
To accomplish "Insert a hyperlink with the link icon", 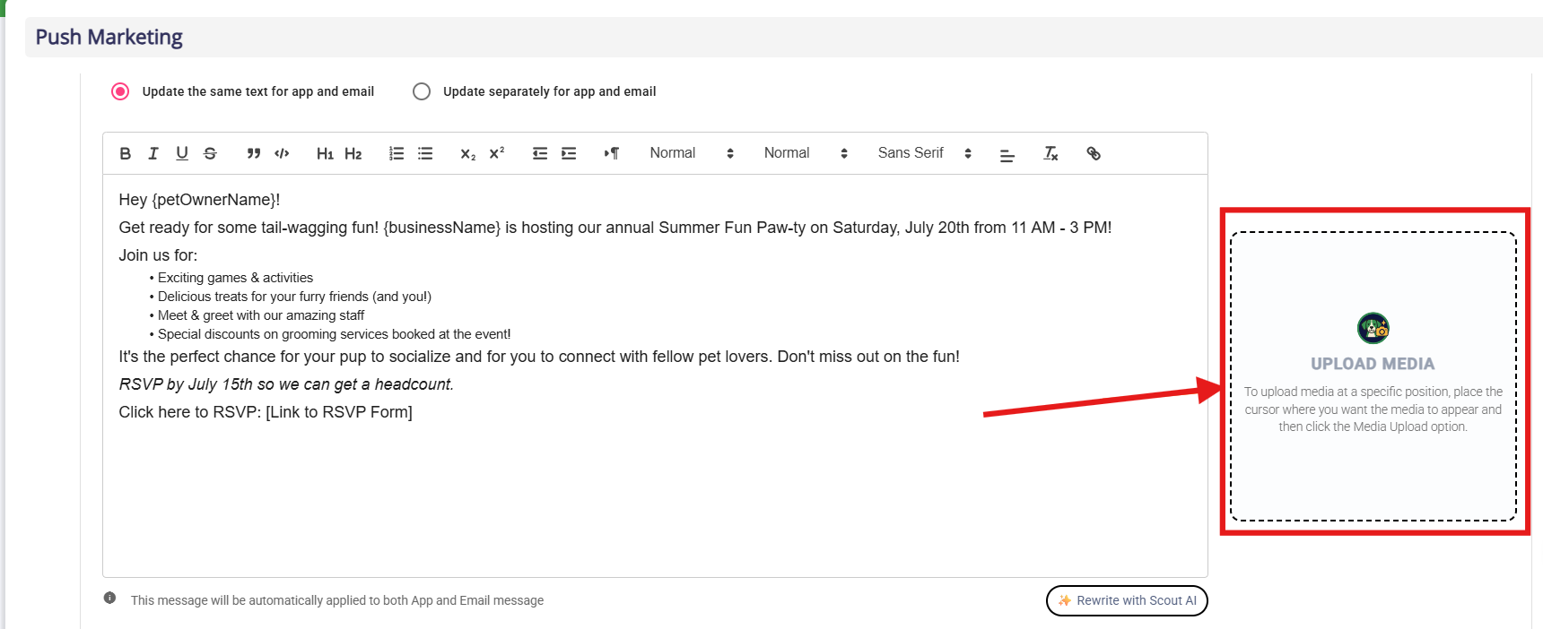I will (x=1094, y=153).
